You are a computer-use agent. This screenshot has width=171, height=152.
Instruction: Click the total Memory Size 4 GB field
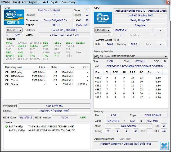(113, 116)
